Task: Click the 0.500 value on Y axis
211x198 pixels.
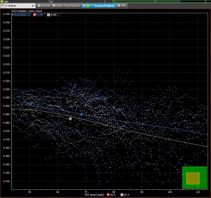Action: pyautogui.click(x=7, y=89)
